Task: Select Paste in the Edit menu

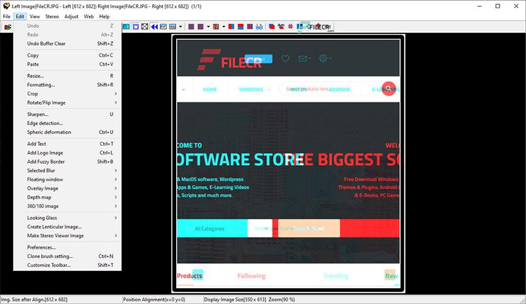Action: coord(67,64)
